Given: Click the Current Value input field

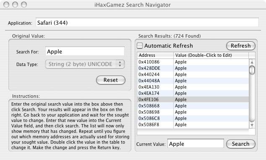Looking at the screenshot, I should 196,144.
